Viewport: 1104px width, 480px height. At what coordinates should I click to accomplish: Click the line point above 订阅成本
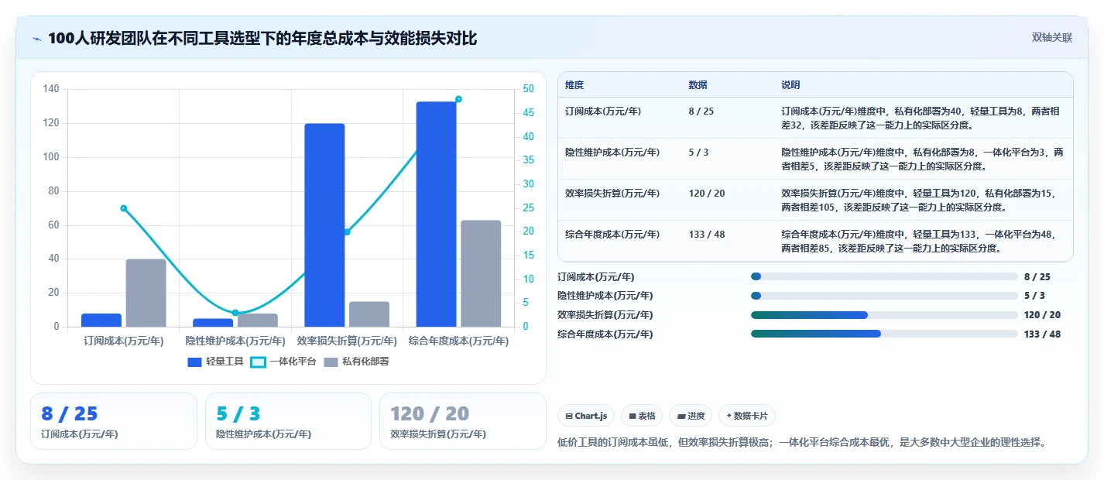click(x=124, y=208)
